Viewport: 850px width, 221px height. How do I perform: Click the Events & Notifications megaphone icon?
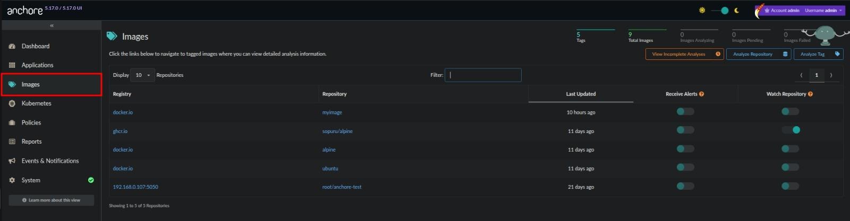[x=12, y=161]
